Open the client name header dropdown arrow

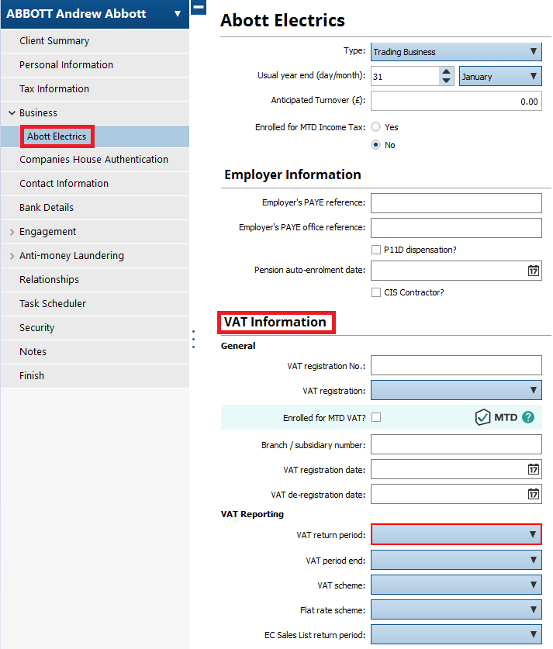pyautogui.click(x=178, y=14)
